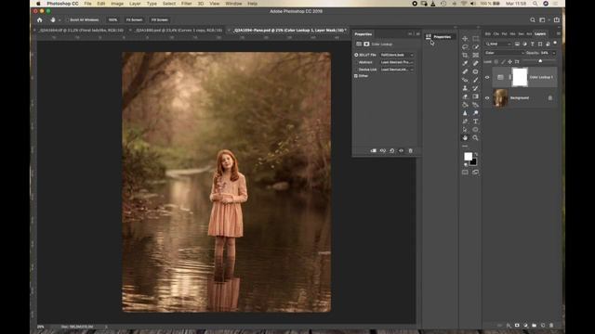Click the Fill slider handle in Layers

(x=540, y=61)
